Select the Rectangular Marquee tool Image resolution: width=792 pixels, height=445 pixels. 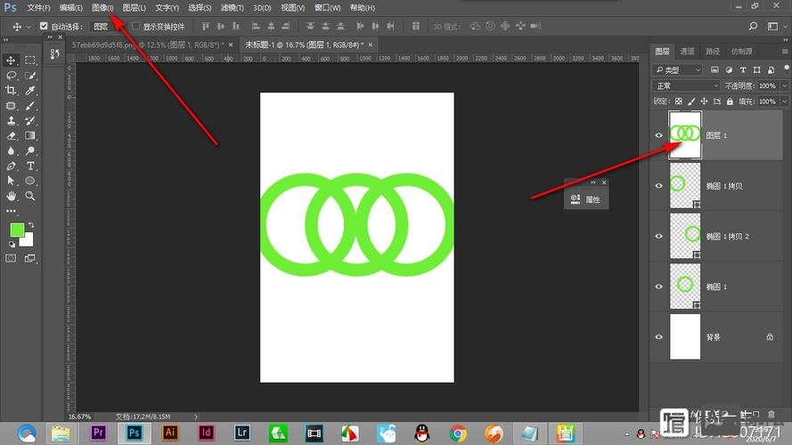point(30,61)
